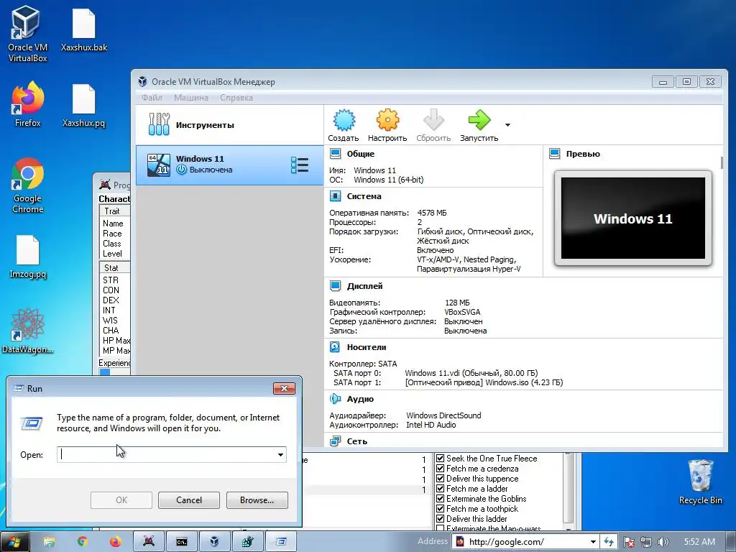Toggle 'Exterminate the Goblins' checkbox
Screen dimensions: 736x552
pyautogui.click(x=441, y=499)
